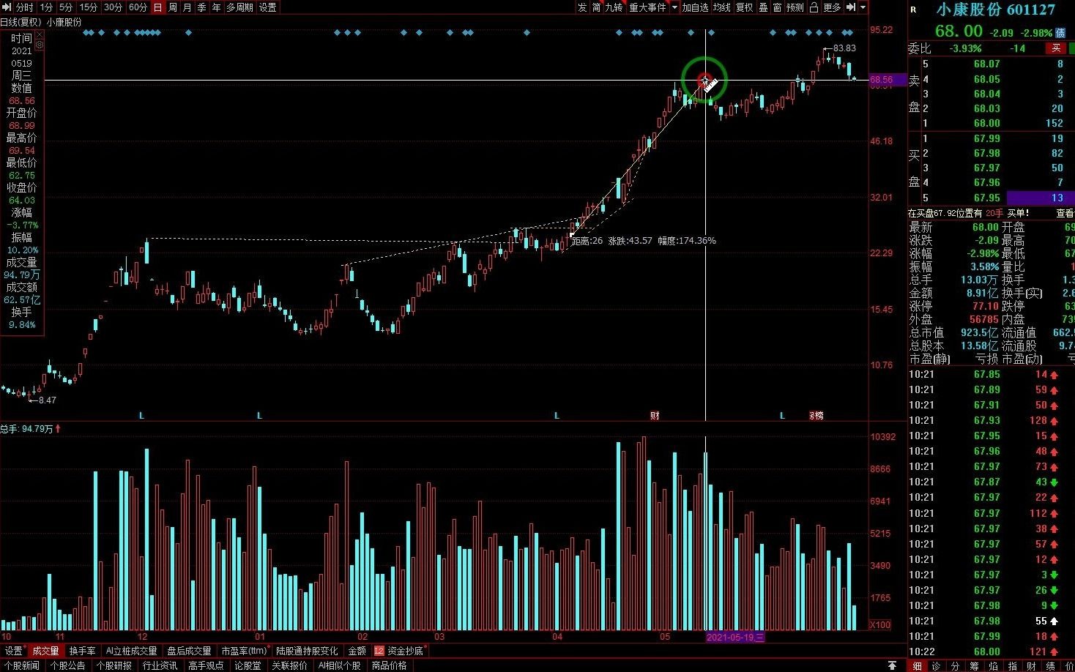Select the 15分 period
The height and width of the screenshot is (672, 1075).
89,7
